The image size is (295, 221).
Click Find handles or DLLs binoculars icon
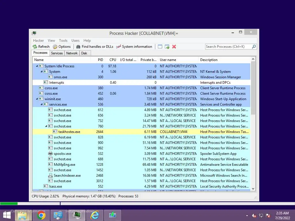(x=78, y=47)
